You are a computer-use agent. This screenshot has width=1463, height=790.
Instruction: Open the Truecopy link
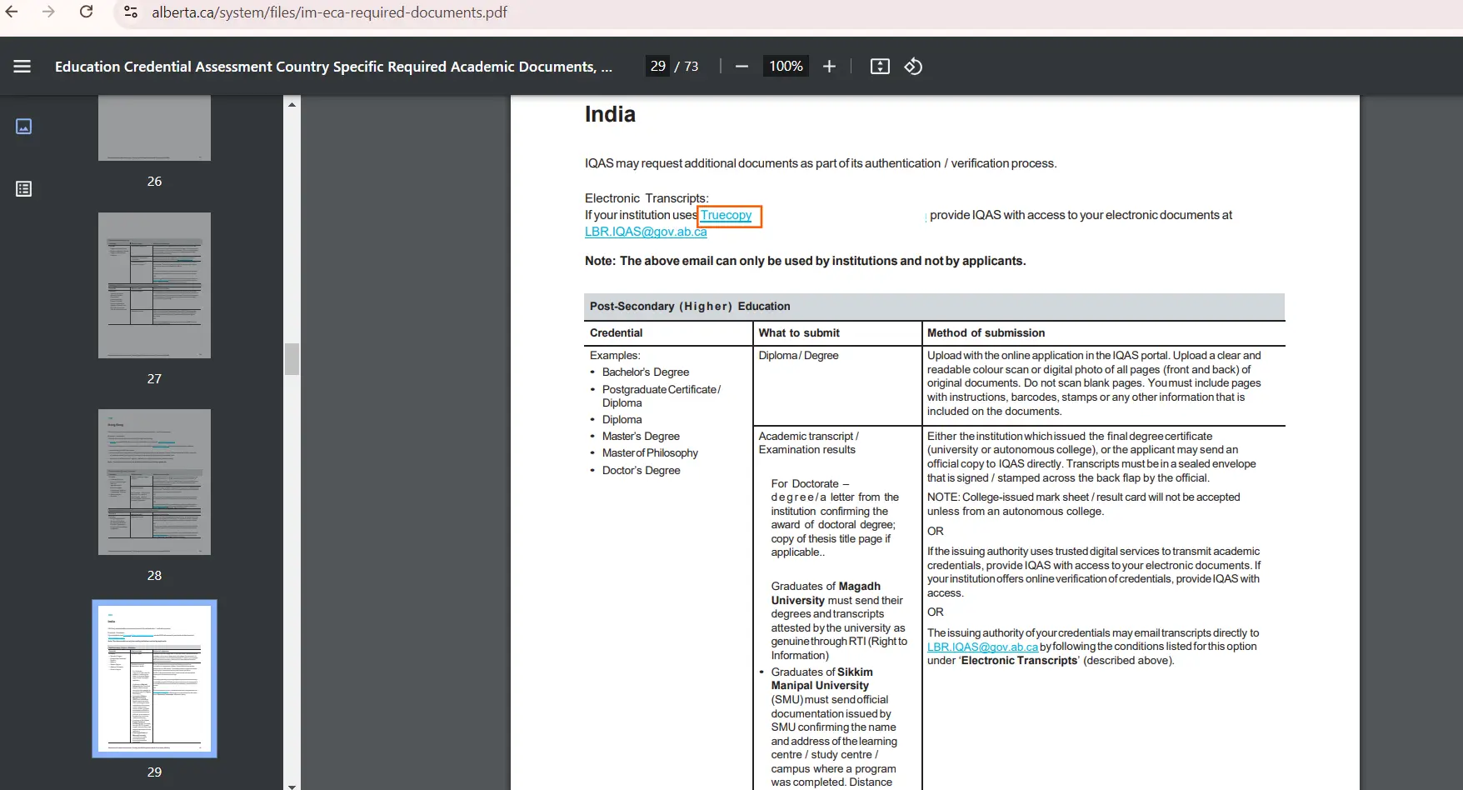coord(726,215)
